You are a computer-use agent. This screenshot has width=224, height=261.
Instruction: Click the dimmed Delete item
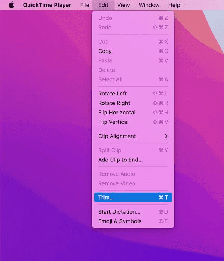tap(133, 70)
